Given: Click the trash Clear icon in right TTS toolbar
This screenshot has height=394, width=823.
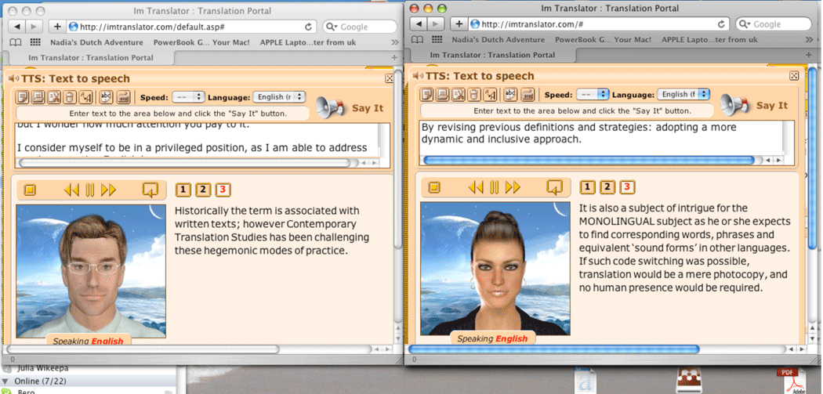Looking at the screenshot, I should [474, 95].
